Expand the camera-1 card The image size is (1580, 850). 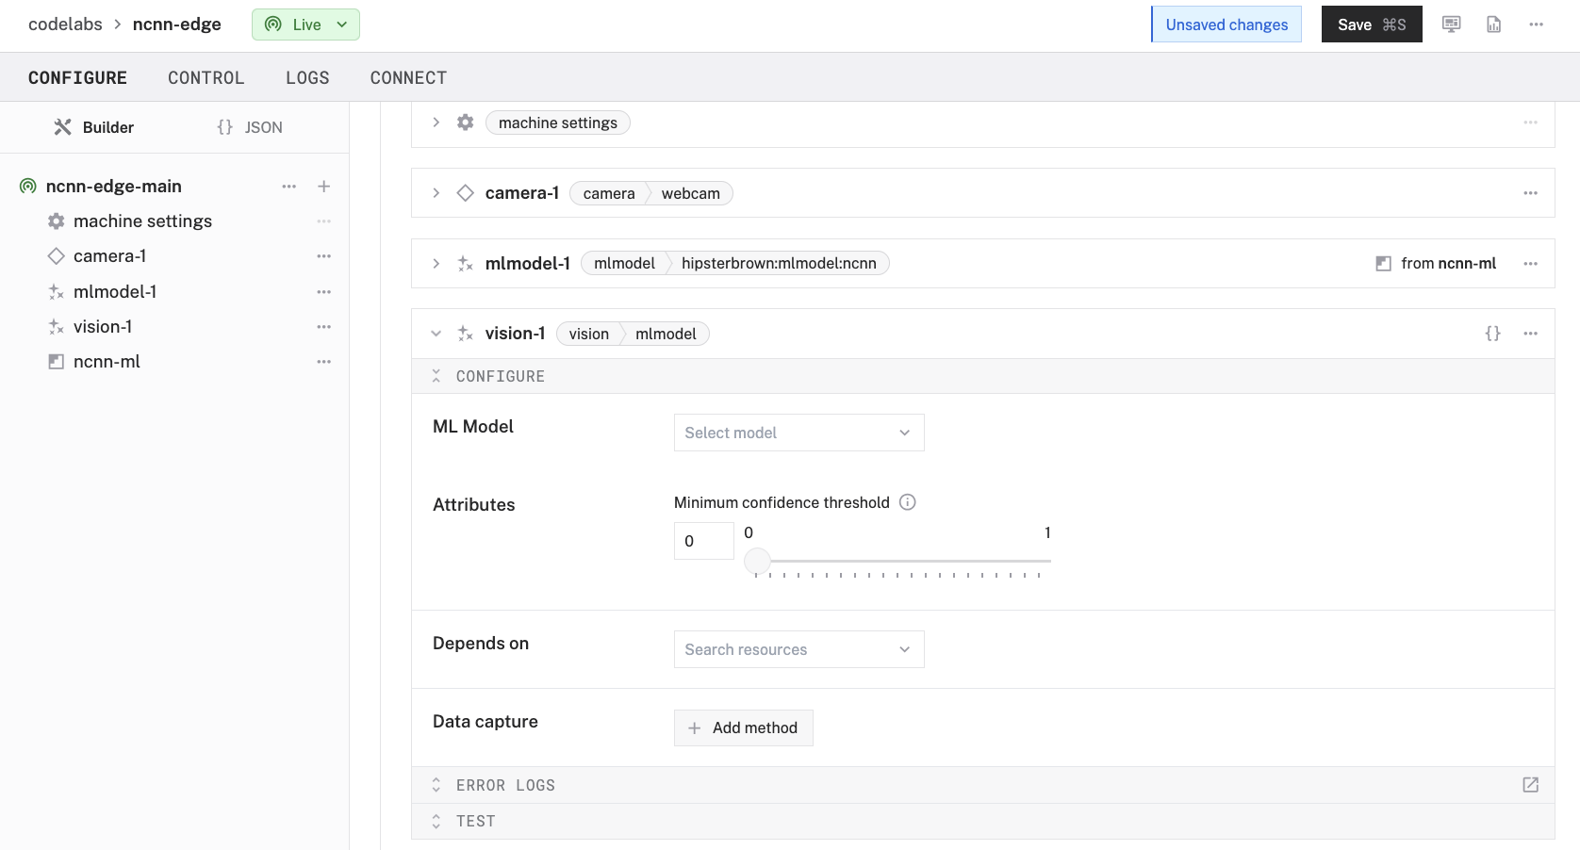pos(436,193)
